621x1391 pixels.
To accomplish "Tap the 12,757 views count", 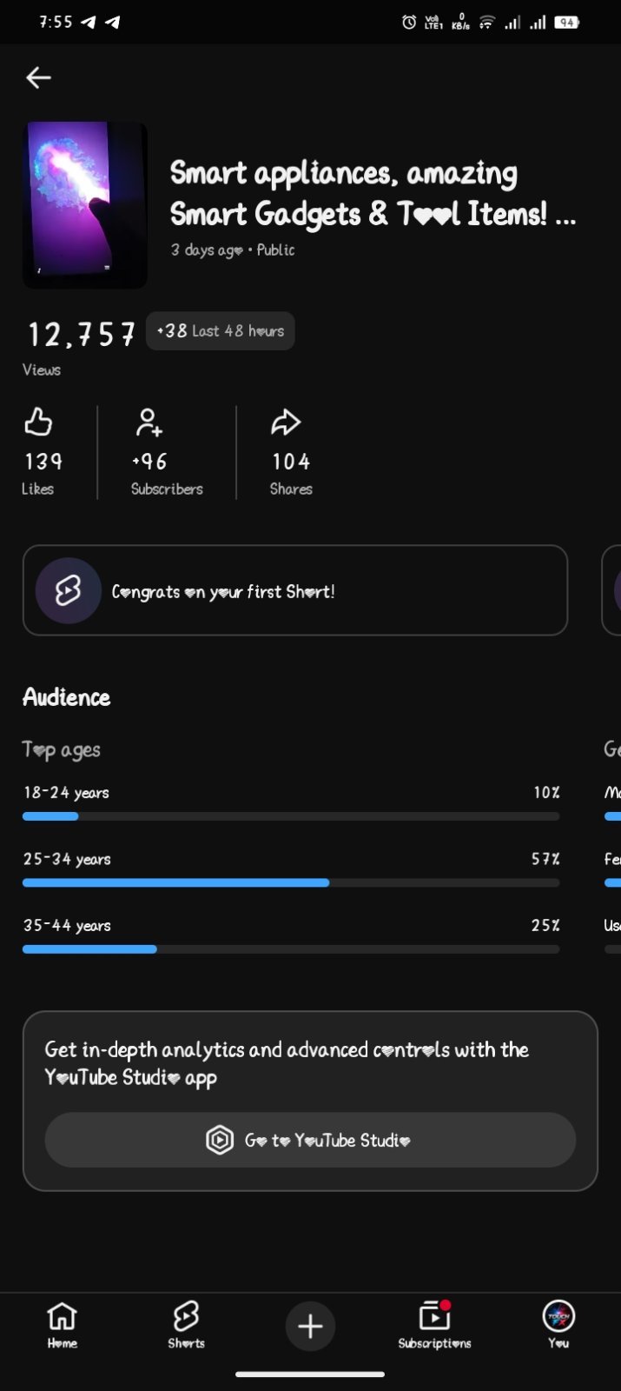I will [81, 334].
